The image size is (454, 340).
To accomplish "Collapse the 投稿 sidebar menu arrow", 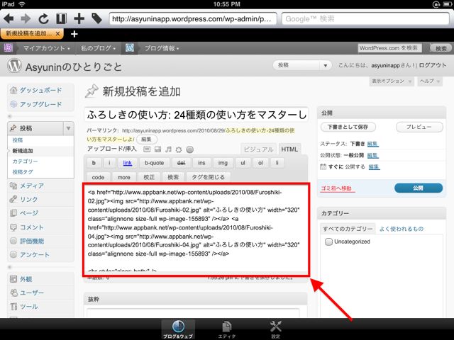I will 68,128.
